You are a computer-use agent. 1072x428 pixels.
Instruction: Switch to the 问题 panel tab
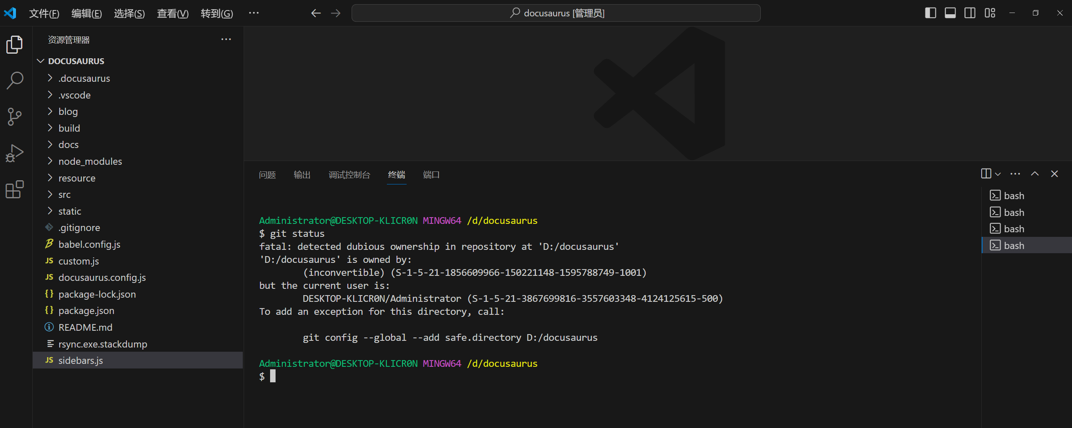click(x=267, y=175)
